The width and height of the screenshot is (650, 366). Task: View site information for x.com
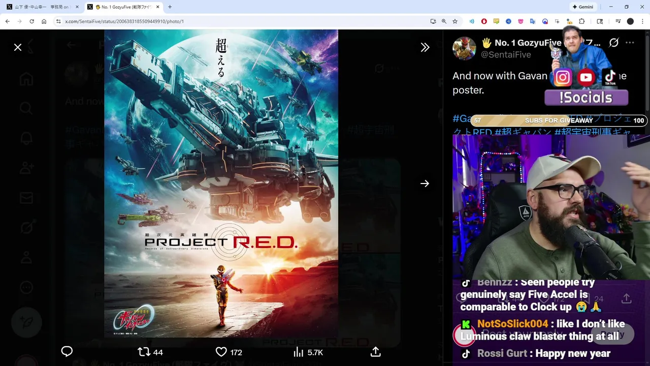pos(58,21)
